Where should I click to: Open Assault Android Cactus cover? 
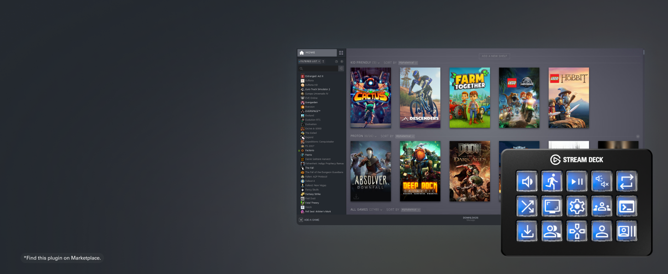point(371,98)
